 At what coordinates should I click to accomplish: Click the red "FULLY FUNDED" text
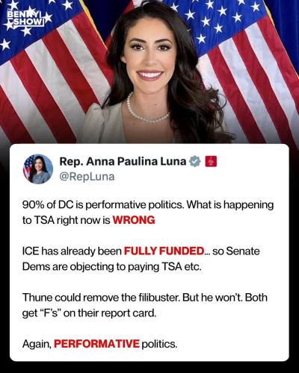click(x=164, y=251)
